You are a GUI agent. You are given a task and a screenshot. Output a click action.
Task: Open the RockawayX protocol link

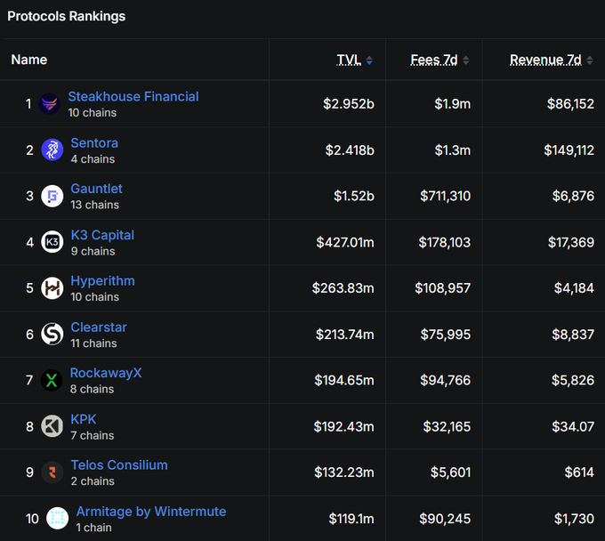(106, 373)
